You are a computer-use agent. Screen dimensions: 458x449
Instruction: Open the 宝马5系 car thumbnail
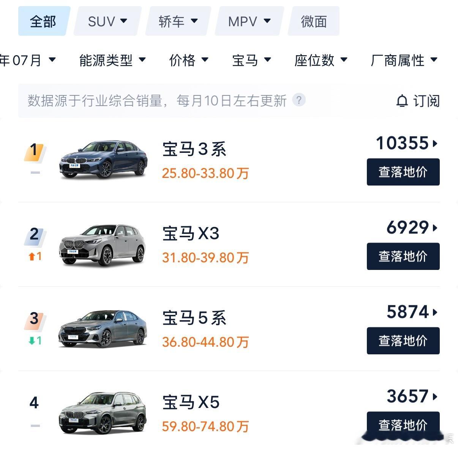click(x=103, y=328)
